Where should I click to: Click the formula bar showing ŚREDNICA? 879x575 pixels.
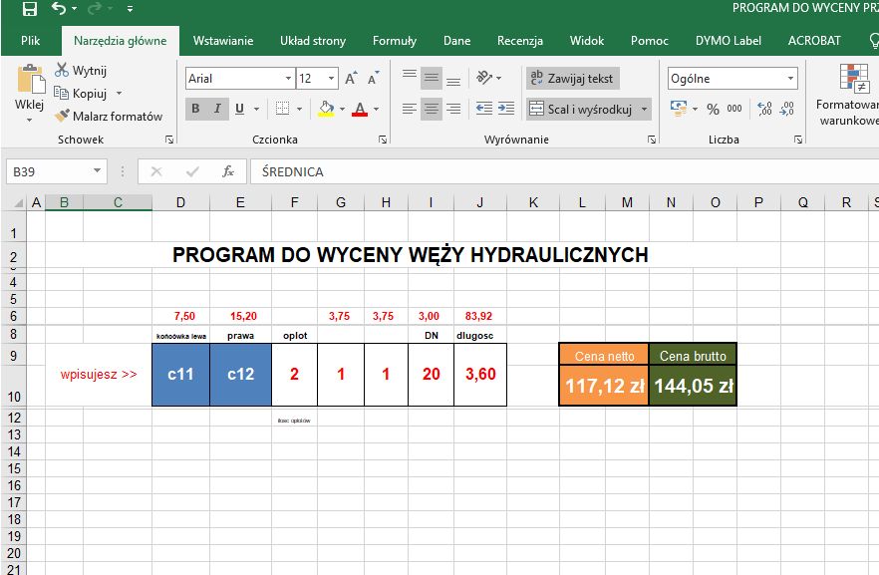click(x=564, y=171)
